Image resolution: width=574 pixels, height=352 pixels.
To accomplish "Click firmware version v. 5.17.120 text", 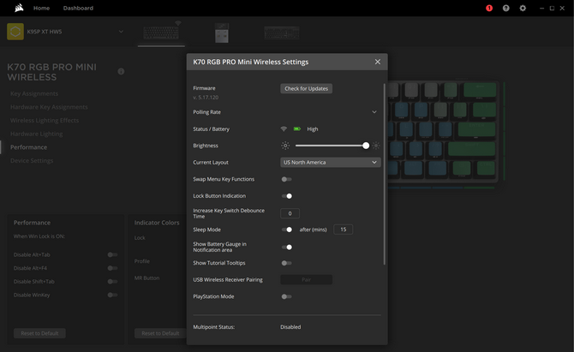I will pos(206,98).
